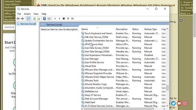Select Volume Shadow Copy service
This screenshot has height=110, width=196.
point(96,84)
